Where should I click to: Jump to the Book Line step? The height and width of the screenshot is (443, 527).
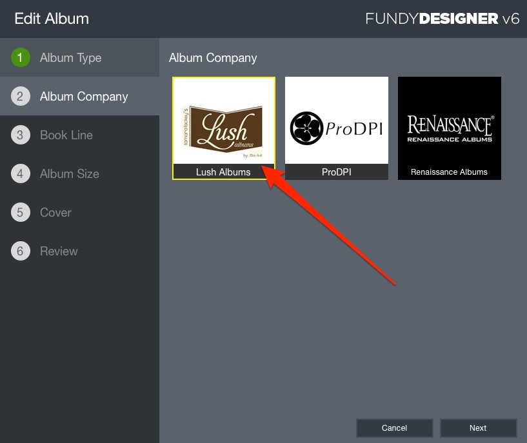coord(79,135)
